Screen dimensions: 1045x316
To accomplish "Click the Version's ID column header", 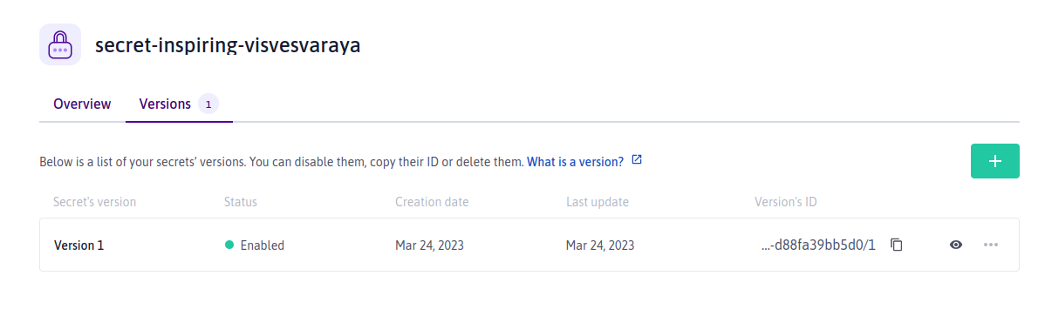I will coord(786,202).
